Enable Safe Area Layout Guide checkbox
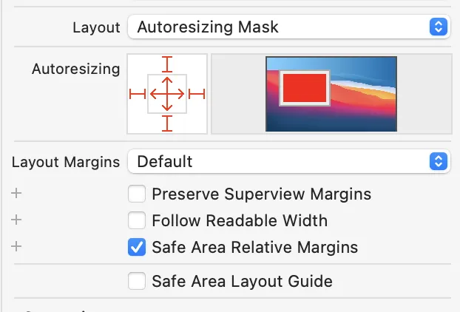The width and height of the screenshot is (460, 312). (137, 281)
